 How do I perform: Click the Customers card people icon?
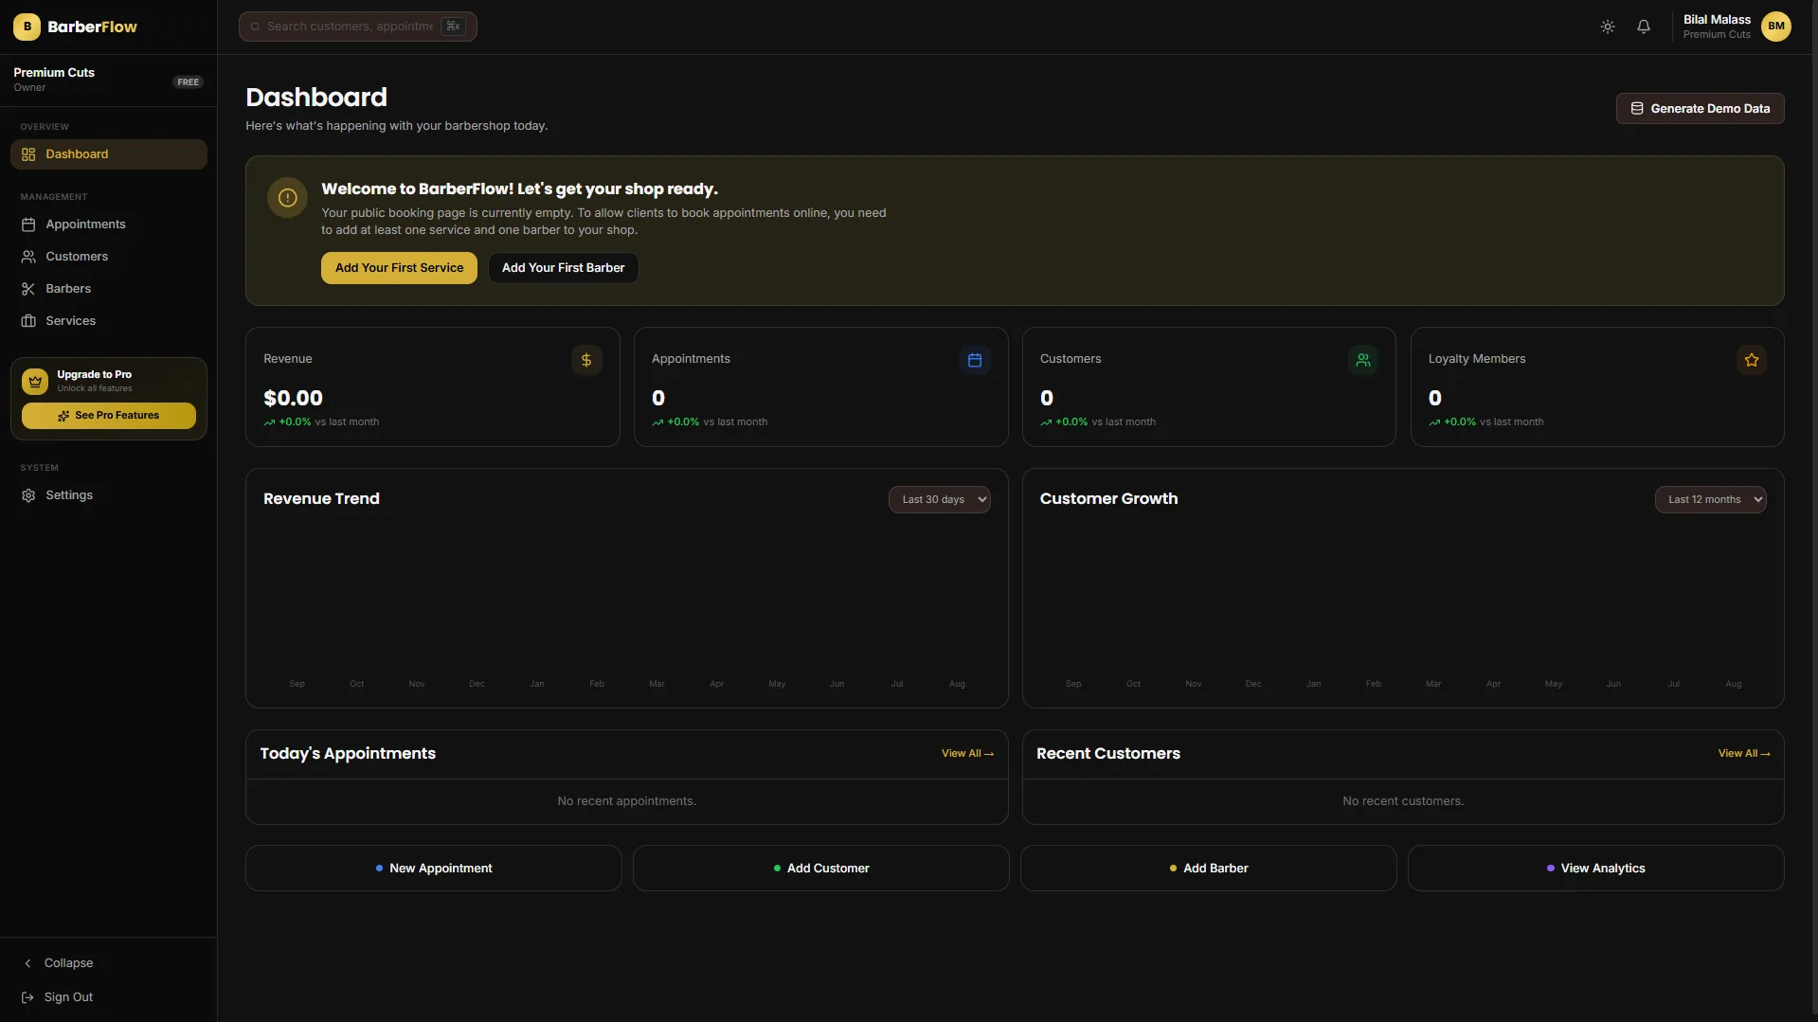pyautogui.click(x=1363, y=360)
